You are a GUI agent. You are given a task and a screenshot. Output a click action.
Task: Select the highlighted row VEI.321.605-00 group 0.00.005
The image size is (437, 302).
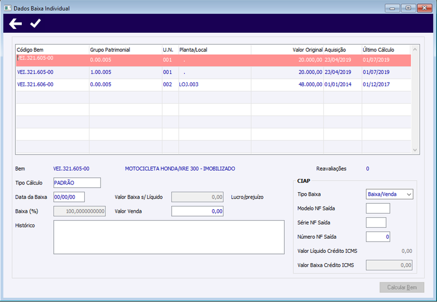click(214, 60)
